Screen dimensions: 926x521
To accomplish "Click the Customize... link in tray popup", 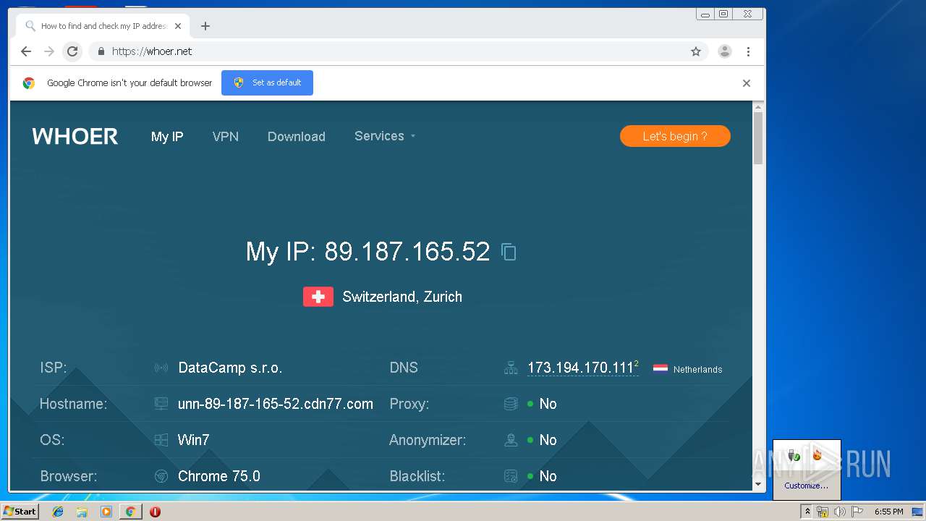I will 806,486.
